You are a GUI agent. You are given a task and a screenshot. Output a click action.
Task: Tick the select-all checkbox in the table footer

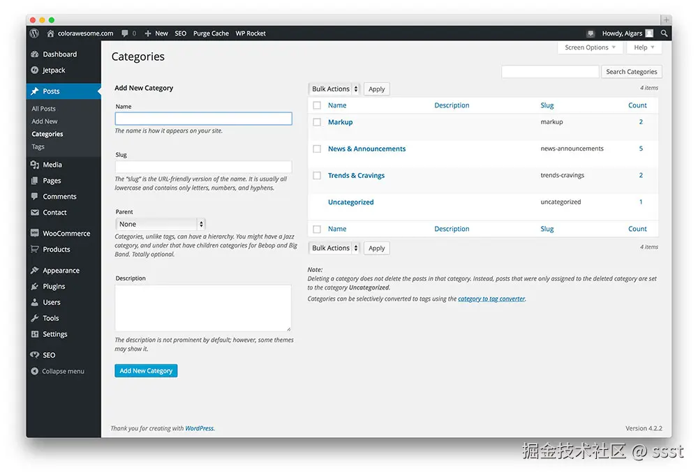317,229
